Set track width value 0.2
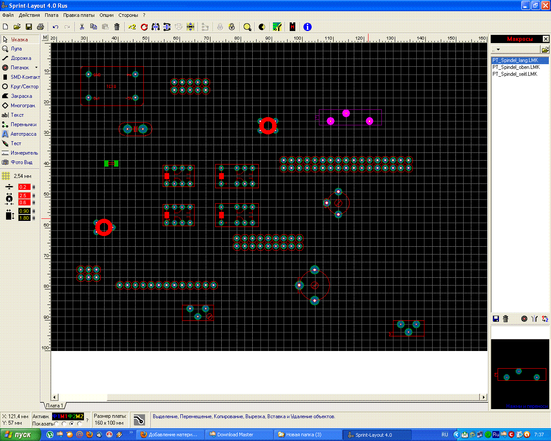The height and width of the screenshot is (441, 551). (x=24, y=187)
